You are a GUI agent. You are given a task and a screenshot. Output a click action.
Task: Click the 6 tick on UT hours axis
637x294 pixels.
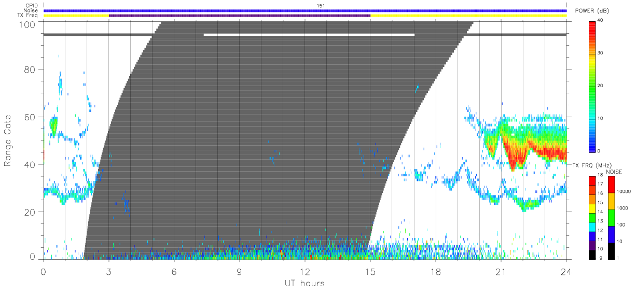[174, 272]
